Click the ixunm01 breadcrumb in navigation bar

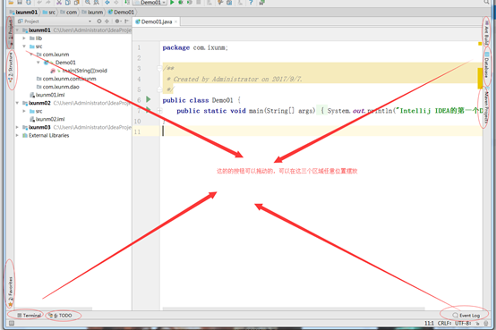click(23, 12)
